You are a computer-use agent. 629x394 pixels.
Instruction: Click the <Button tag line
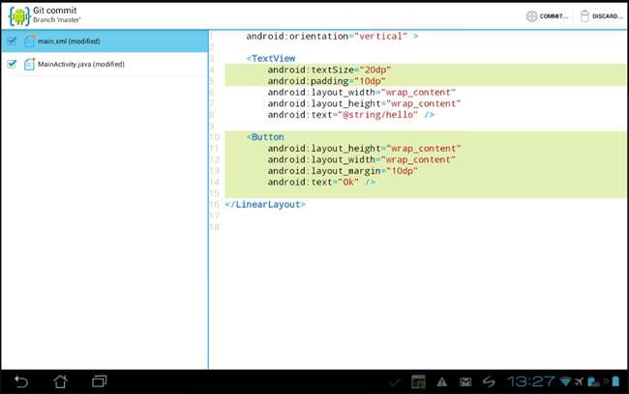(265, 137)
